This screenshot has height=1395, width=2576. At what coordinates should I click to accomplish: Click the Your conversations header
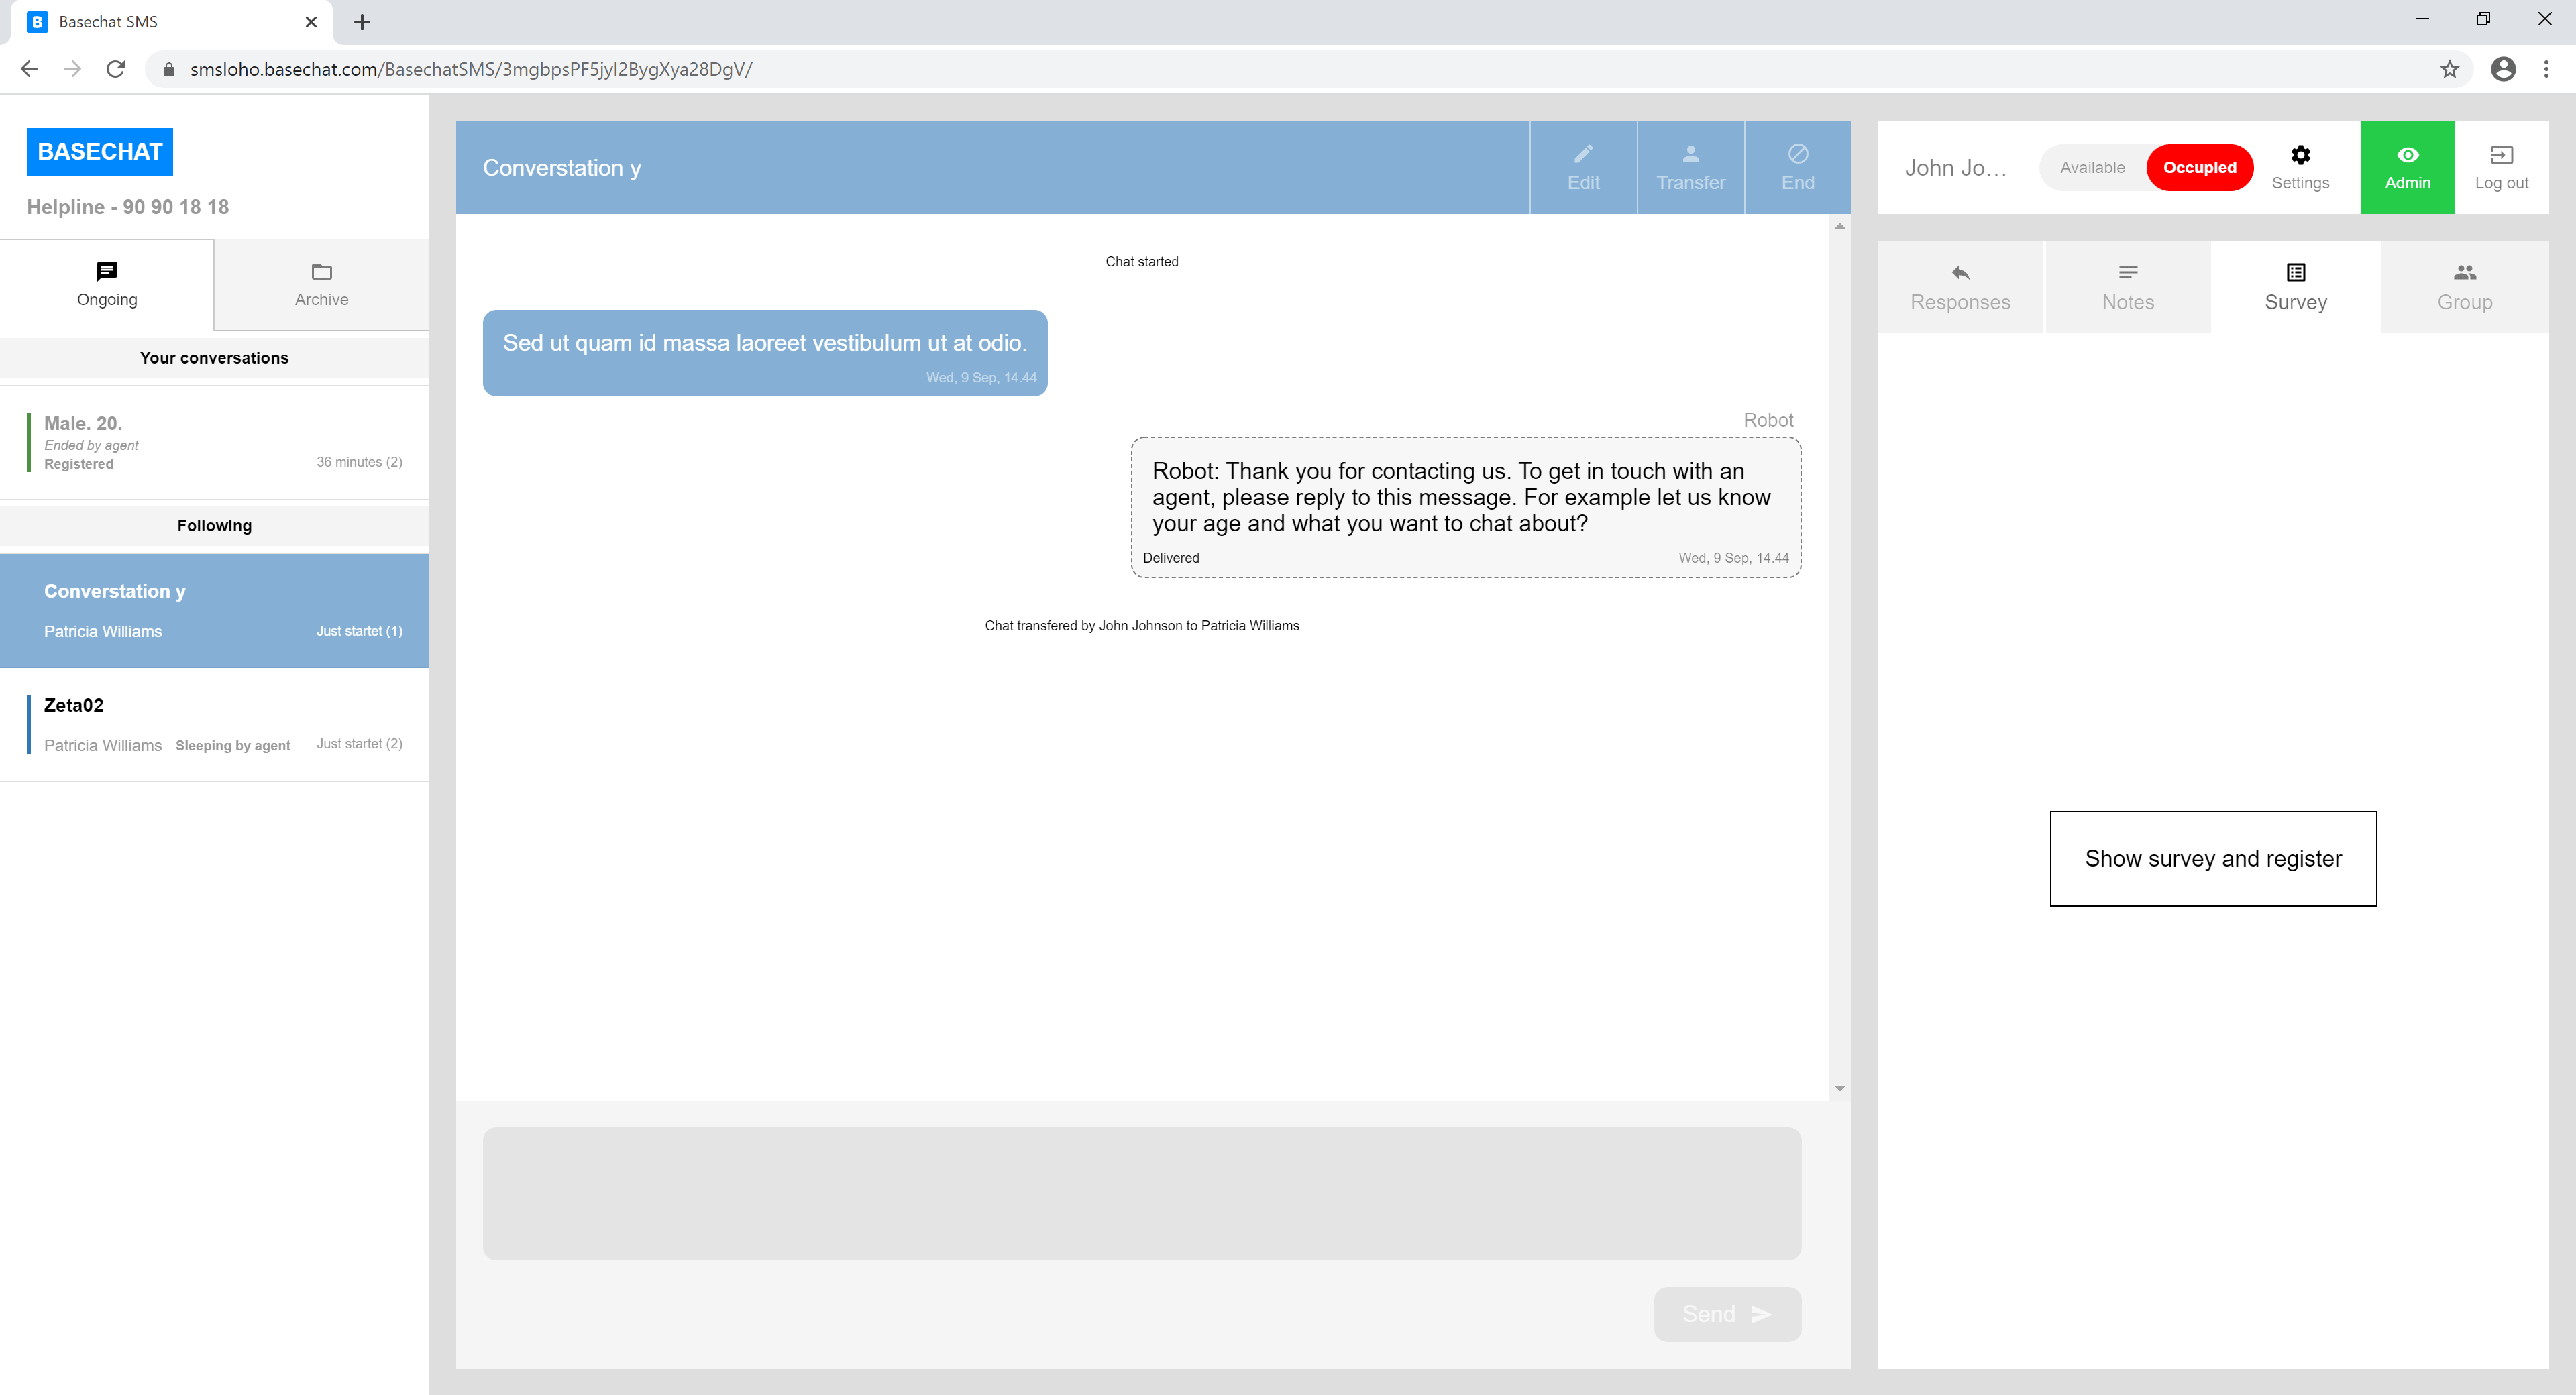pyautogui.click(x=214, y=358)
